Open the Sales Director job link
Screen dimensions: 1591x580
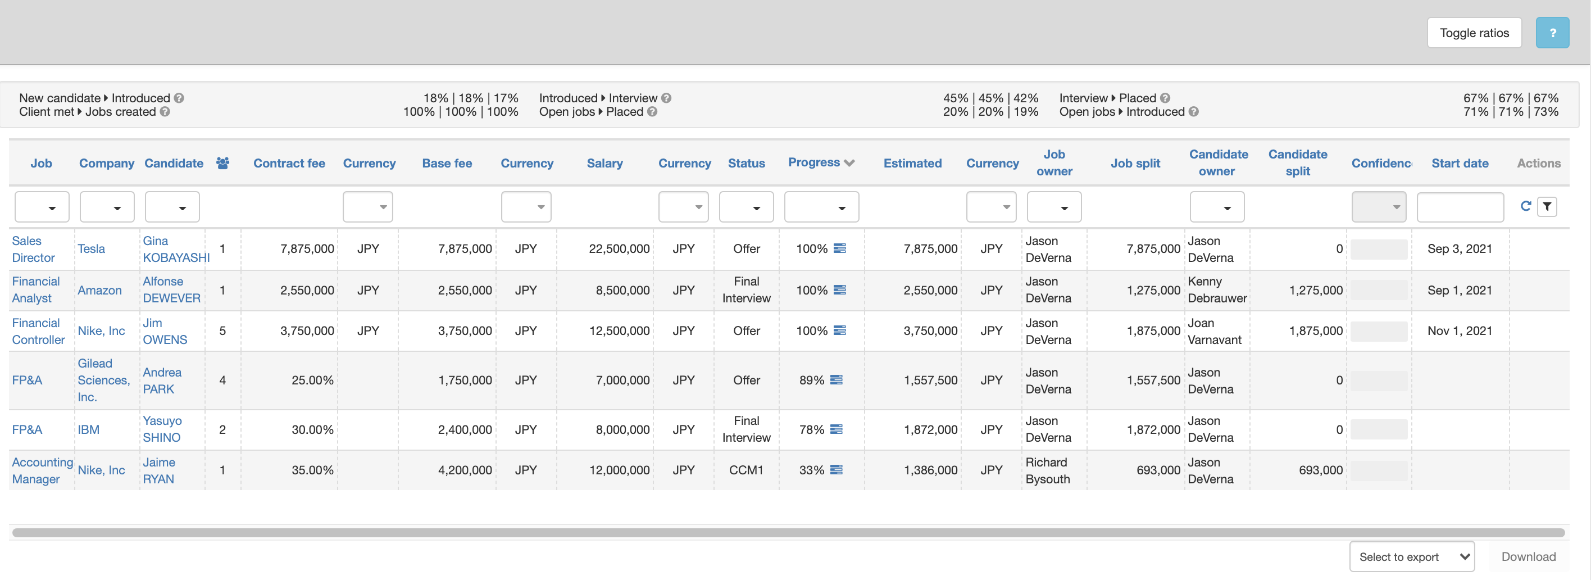(x=33, y=249)
